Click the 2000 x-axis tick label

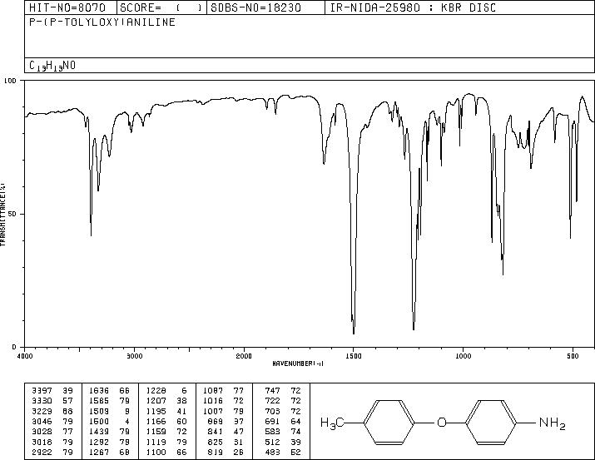coord(244,356)
